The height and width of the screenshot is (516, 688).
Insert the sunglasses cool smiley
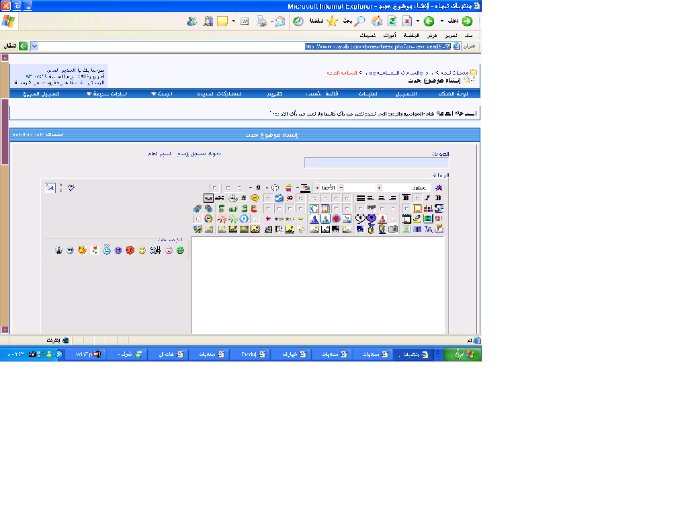coord(70,250)
